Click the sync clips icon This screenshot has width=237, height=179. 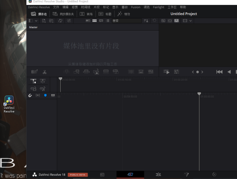[60, 21]
